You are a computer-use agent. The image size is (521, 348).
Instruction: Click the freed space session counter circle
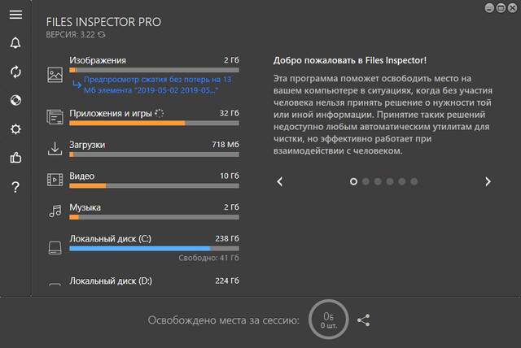(x=328, y=320)
